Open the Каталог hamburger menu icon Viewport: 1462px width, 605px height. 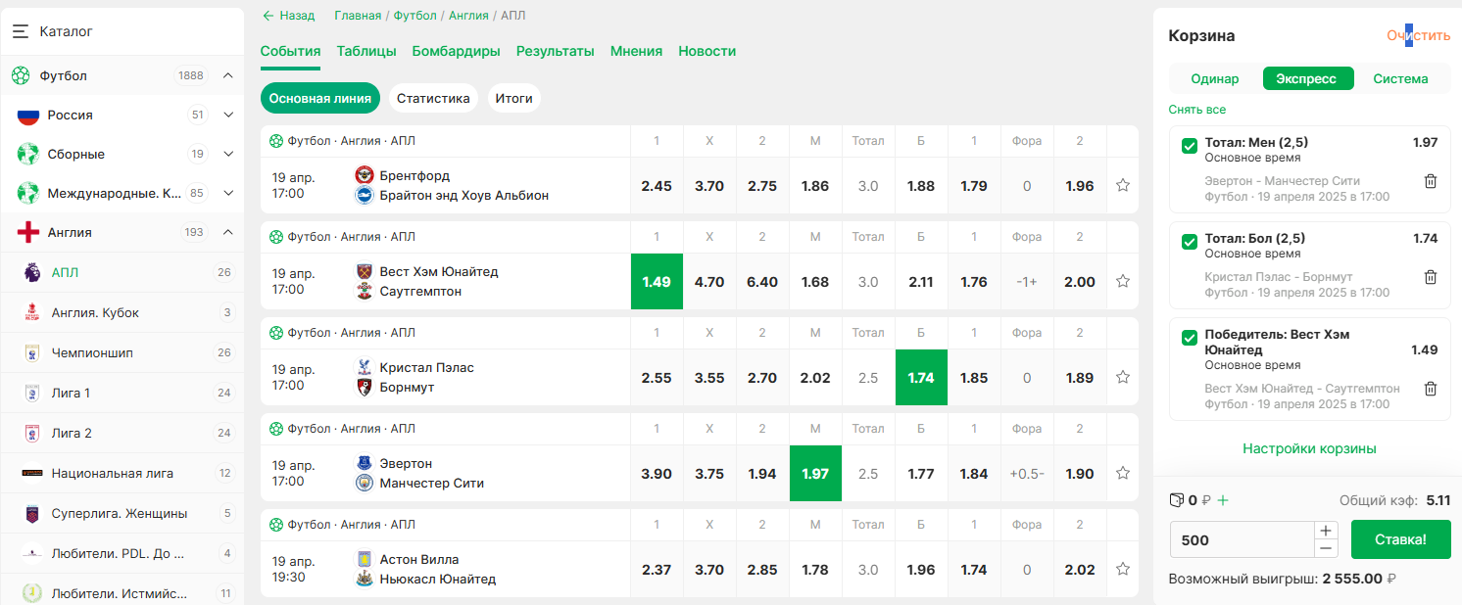pos(21,31)
